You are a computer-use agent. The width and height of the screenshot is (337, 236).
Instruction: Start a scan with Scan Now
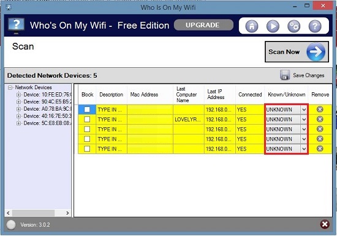(297, 52)
